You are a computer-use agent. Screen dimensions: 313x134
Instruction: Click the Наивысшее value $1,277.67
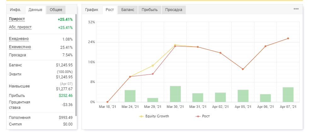point(64,89)
